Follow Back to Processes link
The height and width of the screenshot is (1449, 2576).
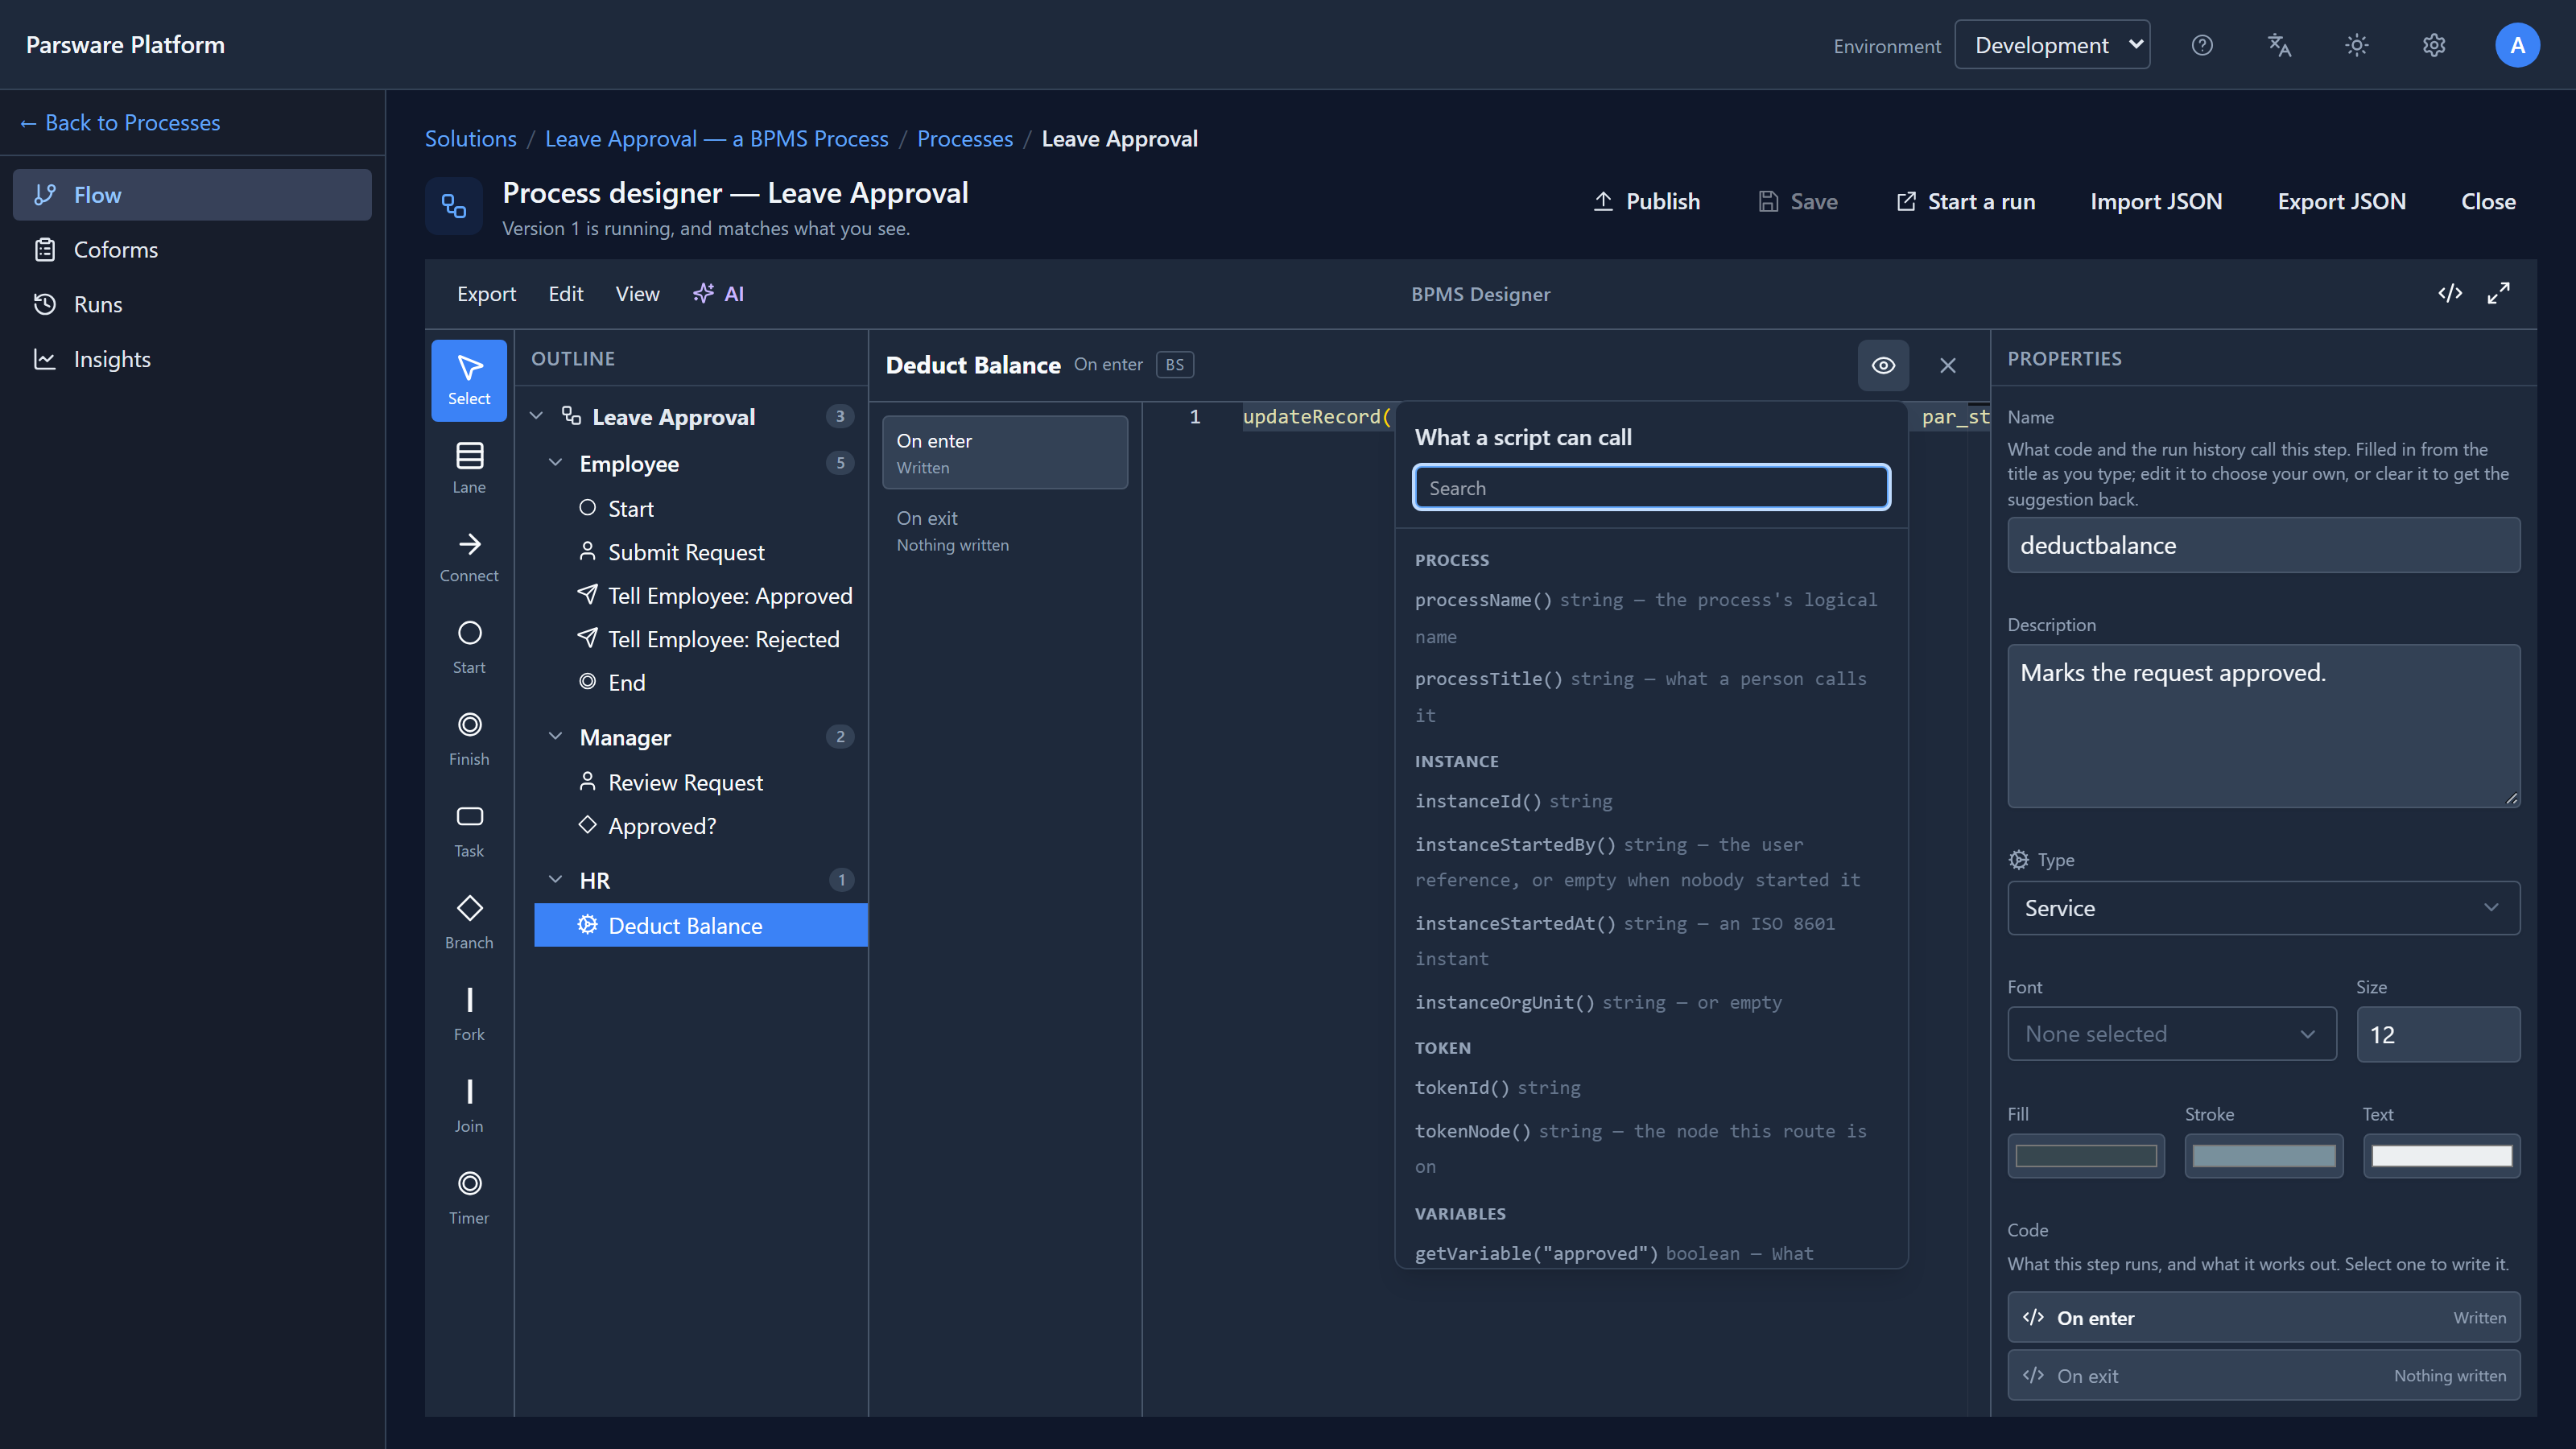click(x=120, y=122)
